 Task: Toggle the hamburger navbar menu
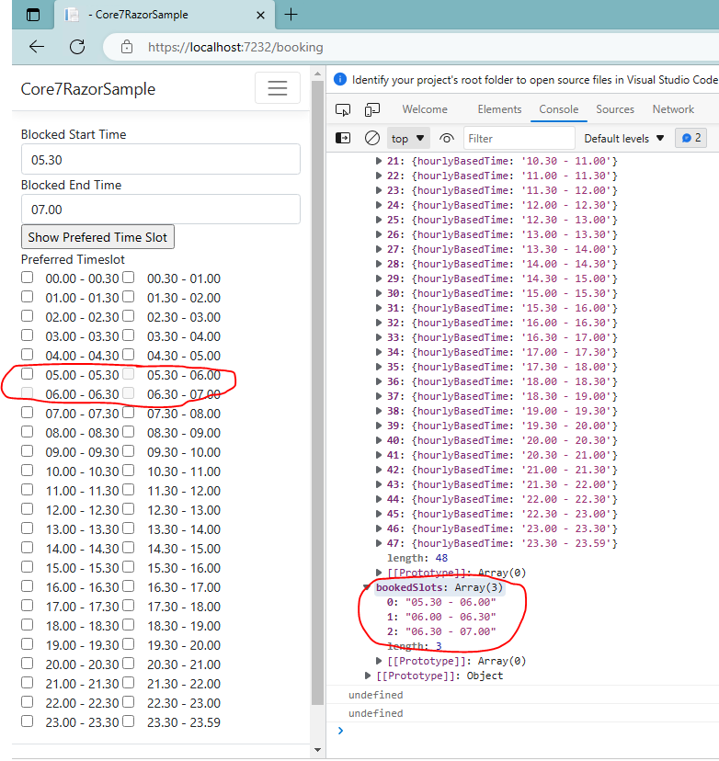point(278,88)
